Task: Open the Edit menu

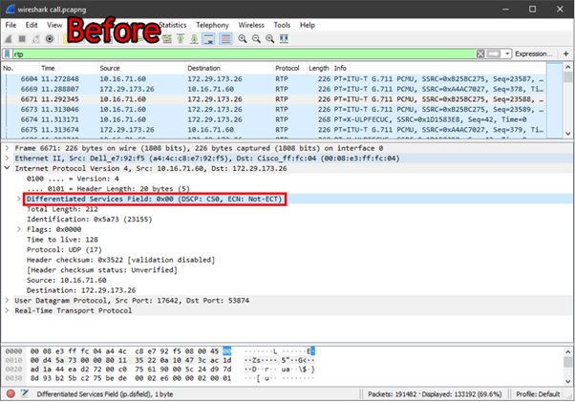Action: 32,25
